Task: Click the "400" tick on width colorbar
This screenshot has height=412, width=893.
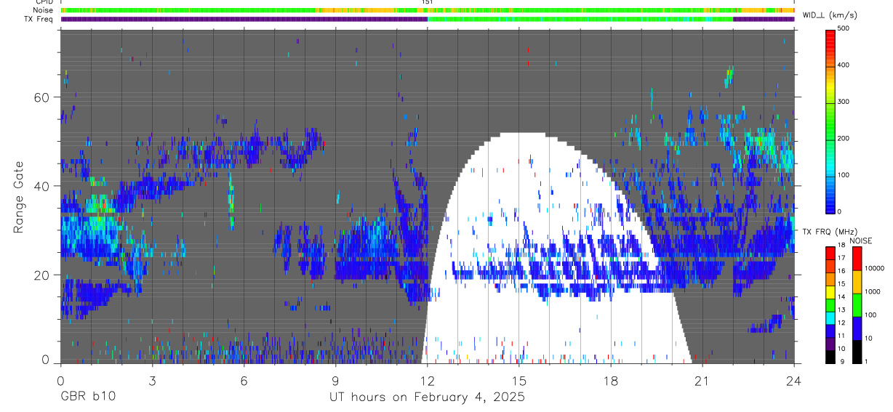Action: click(844, 65)
